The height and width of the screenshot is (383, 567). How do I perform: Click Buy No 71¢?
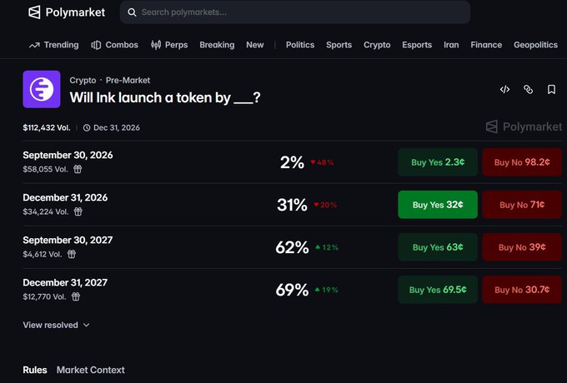522,205
